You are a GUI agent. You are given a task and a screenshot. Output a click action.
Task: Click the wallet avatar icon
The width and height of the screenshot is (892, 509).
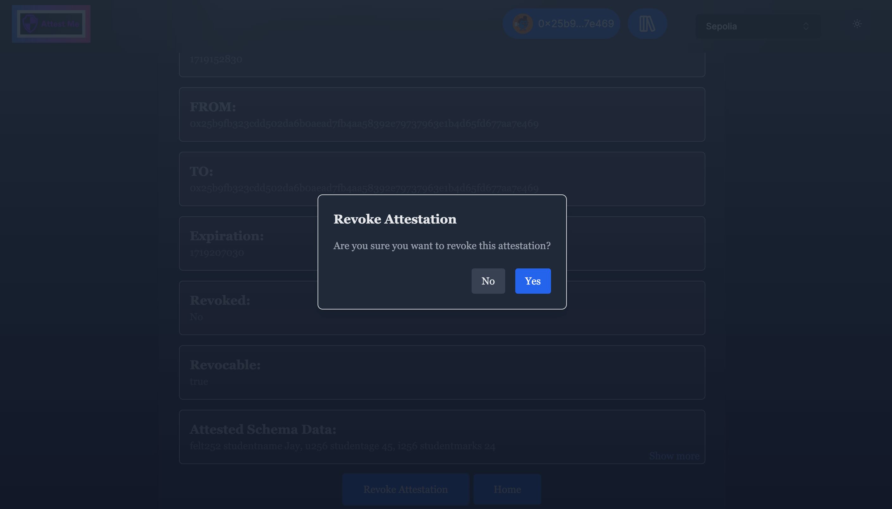click(523, 23)
